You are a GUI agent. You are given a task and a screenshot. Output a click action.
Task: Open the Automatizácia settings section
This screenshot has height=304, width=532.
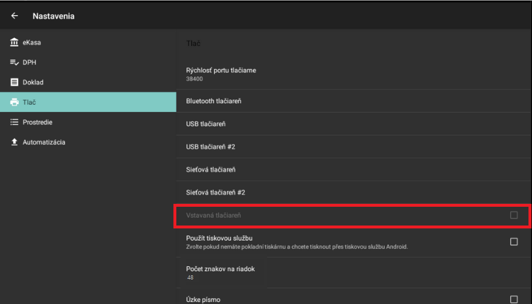point(44,142)
